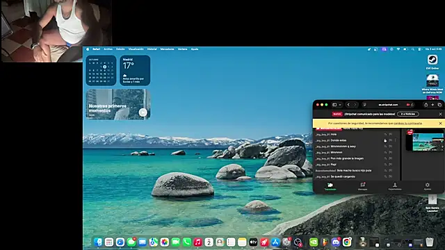Image resolution: width=445 pixels, height=250 pixels.
Task: Open the Marcadores menu
Action: click(167, 49)
